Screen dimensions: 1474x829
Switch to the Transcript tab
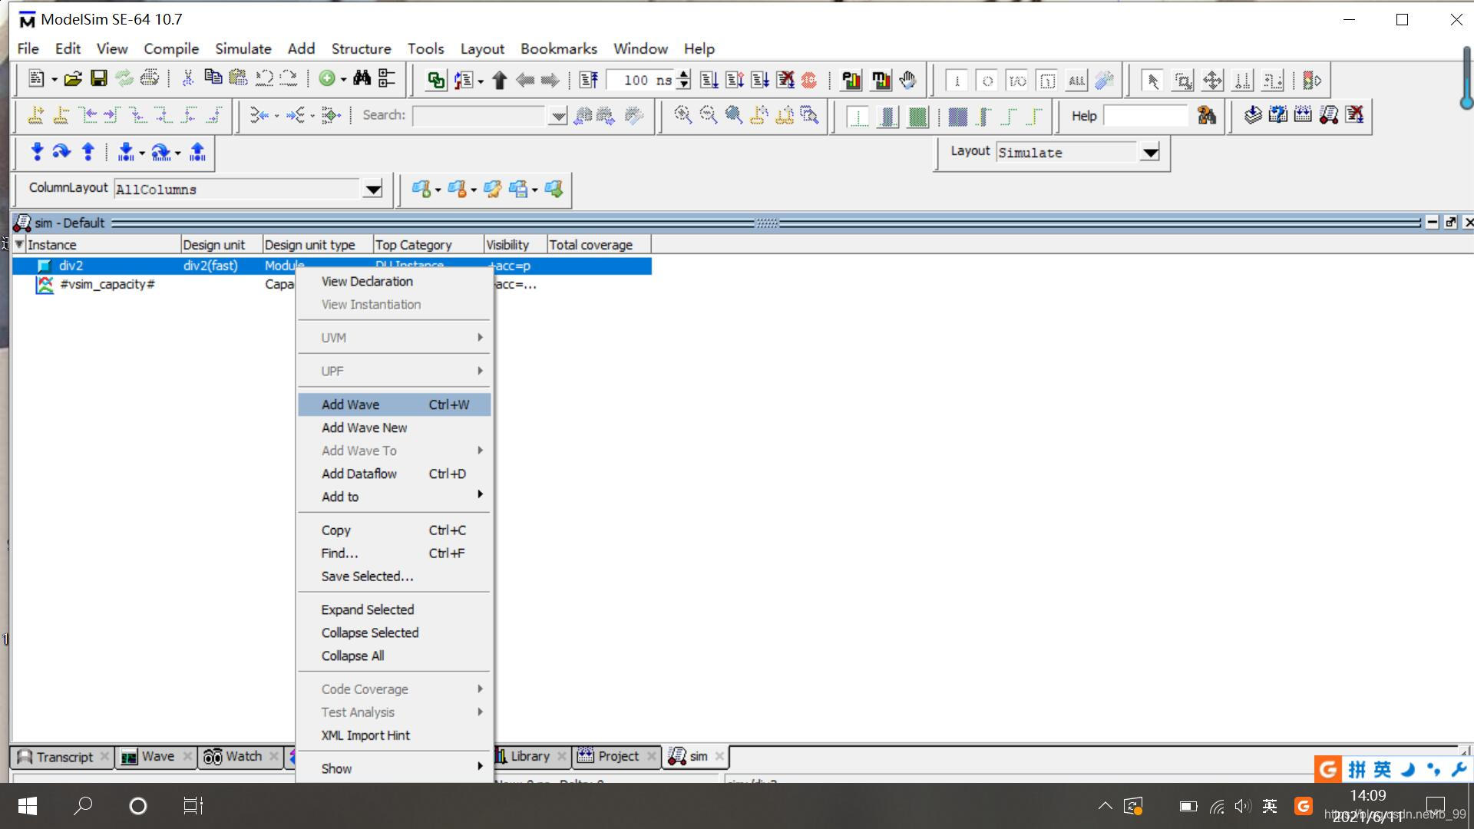pos(64,757)
